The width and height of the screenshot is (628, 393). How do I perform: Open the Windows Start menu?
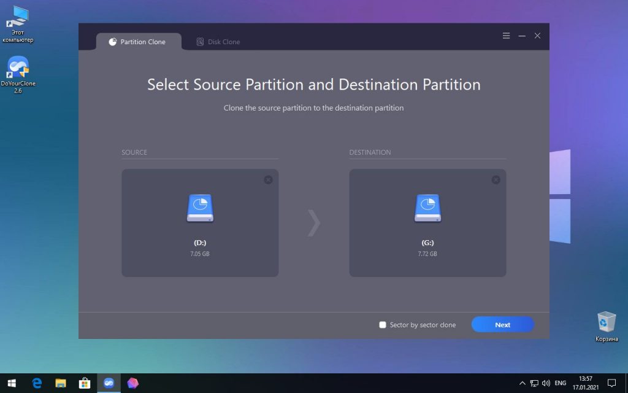point(11,383)
